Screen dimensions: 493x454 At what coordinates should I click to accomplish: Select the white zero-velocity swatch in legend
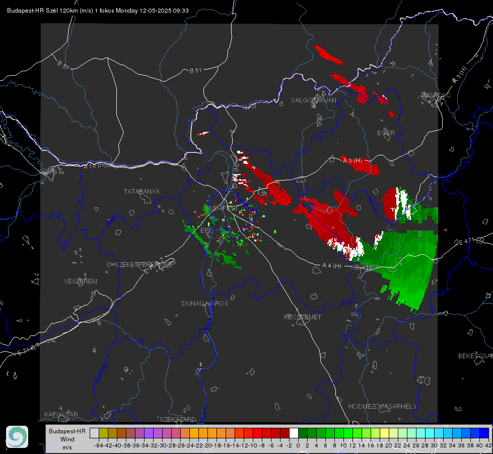pos(294,433)
